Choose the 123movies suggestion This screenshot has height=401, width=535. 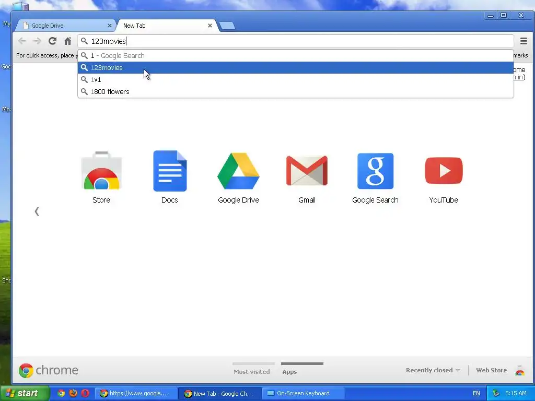click(x=296, y=67)
